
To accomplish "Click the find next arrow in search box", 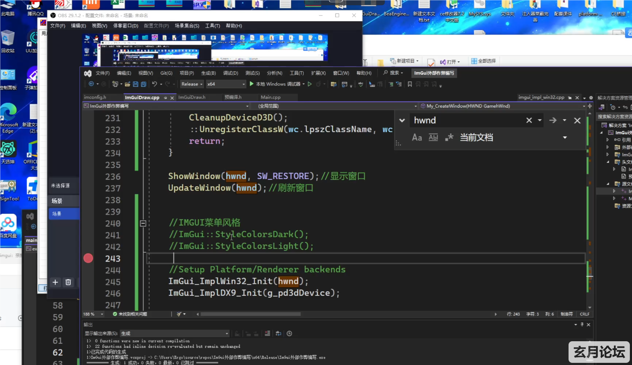I will tap(553, 121).
